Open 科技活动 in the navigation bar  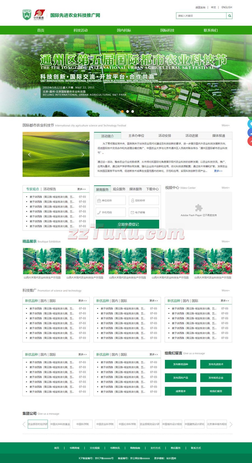[81, 30]
